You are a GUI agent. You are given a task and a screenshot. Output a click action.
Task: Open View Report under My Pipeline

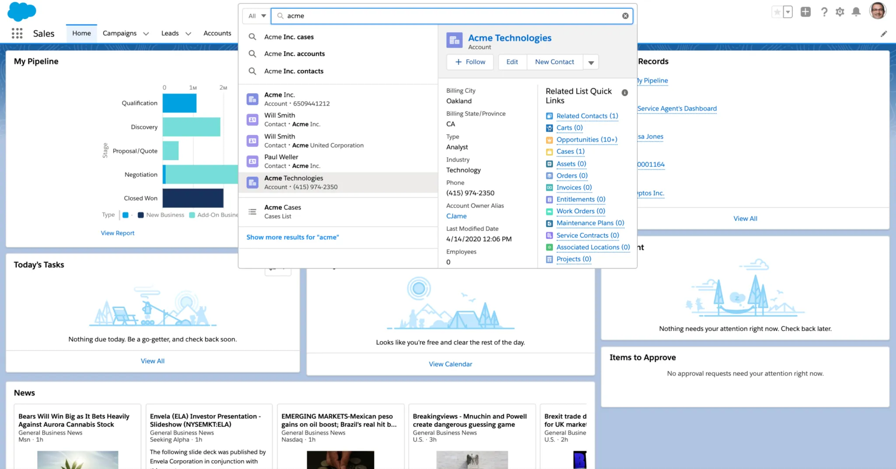tap(117, 233)
